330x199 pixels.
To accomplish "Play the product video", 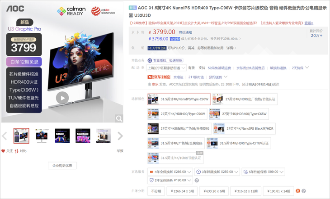I will click(62, 98).
